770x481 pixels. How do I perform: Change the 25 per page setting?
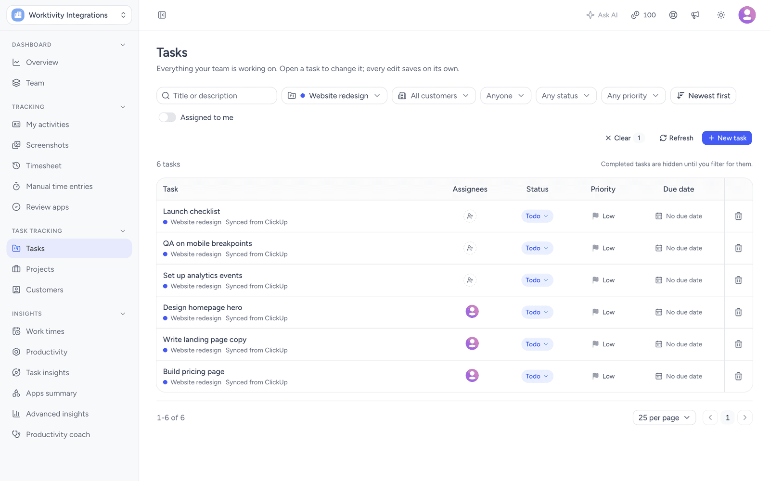(x=664, y=418)
